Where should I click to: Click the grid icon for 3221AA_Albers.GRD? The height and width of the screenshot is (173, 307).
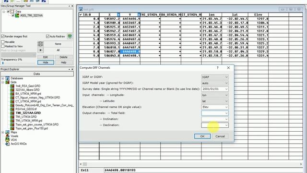coord(12,90)
